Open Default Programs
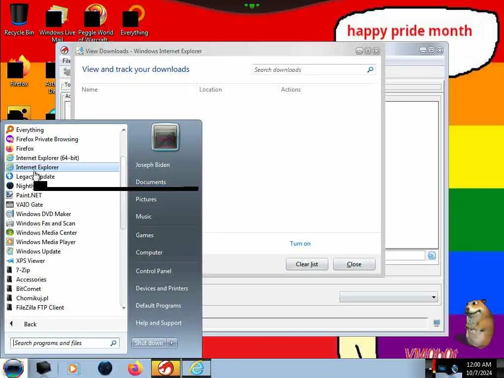Screen dimensions: 504x378 tap(158, 306)
